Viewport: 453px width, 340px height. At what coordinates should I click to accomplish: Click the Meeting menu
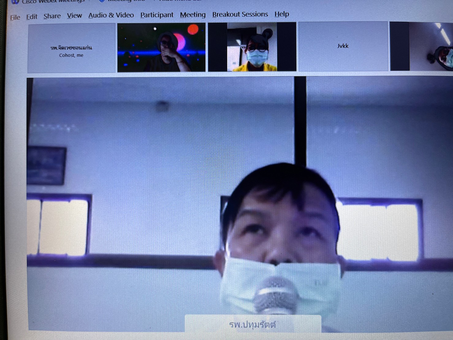(192, 14)
